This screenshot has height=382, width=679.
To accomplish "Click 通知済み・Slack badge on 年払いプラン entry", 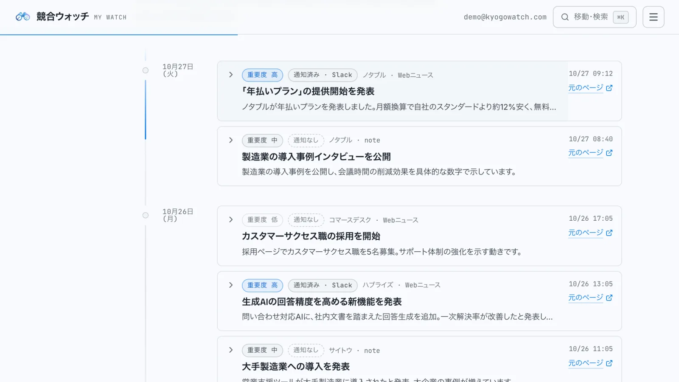I will click(323, 75).
